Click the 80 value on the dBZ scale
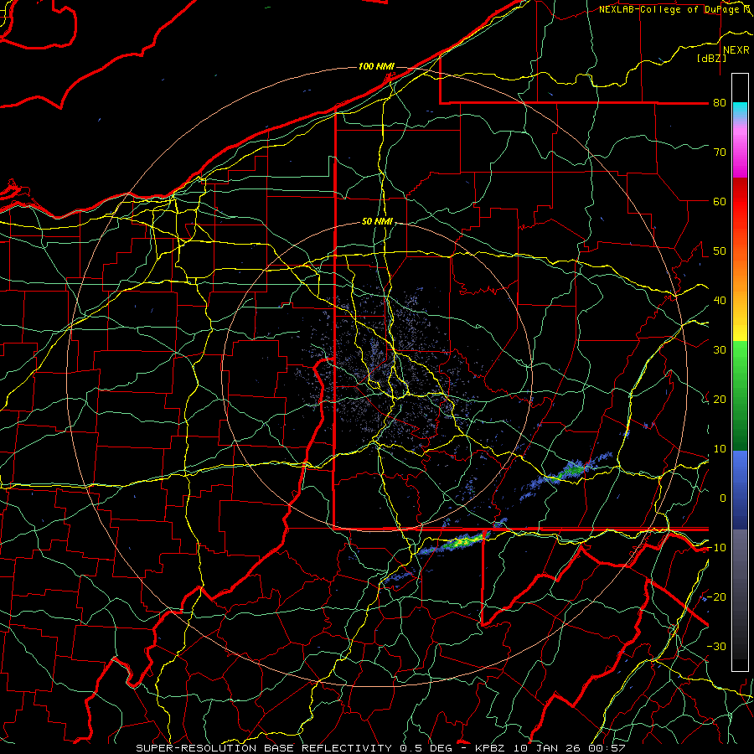754x754 pixels. (x=720, y=102)
